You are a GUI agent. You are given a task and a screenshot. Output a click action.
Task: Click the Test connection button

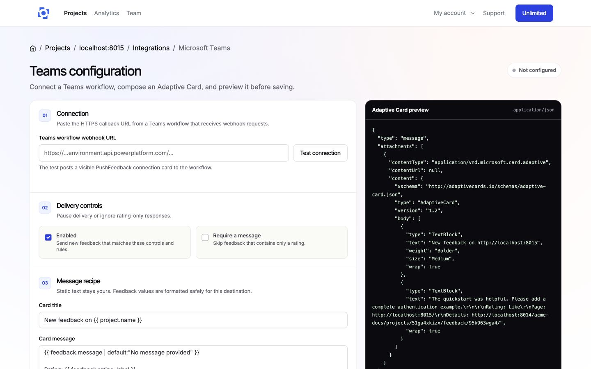click(320, 153)
